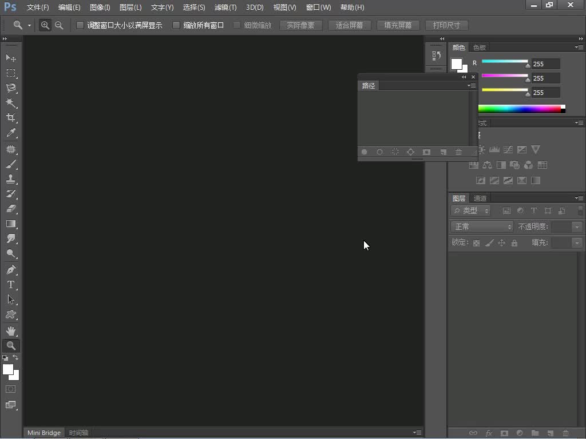
Task: Select the Gradient tool
Action: (x=11, y=224)
